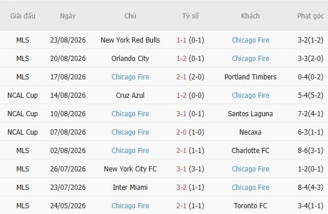Open the Inter Miami team link
This screenshot has width=328, height=214.
coord(130,188)
